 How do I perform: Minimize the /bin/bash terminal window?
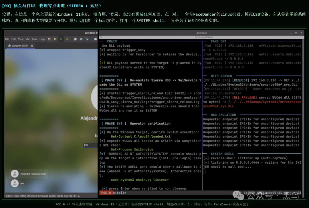(x=290, y=33)
